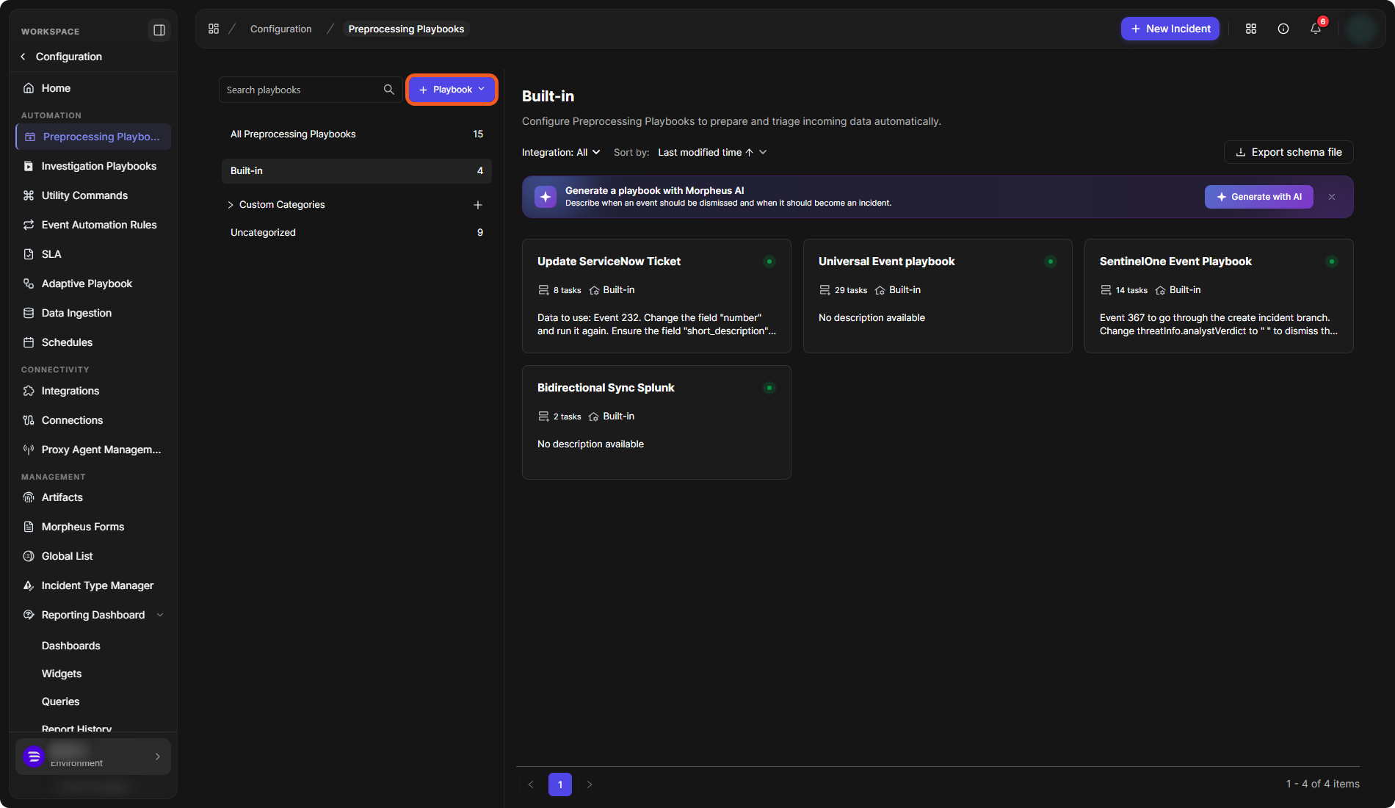Click New Incident button
The width and height of the screenshot is (1395, 808).
coord(1170,29)
